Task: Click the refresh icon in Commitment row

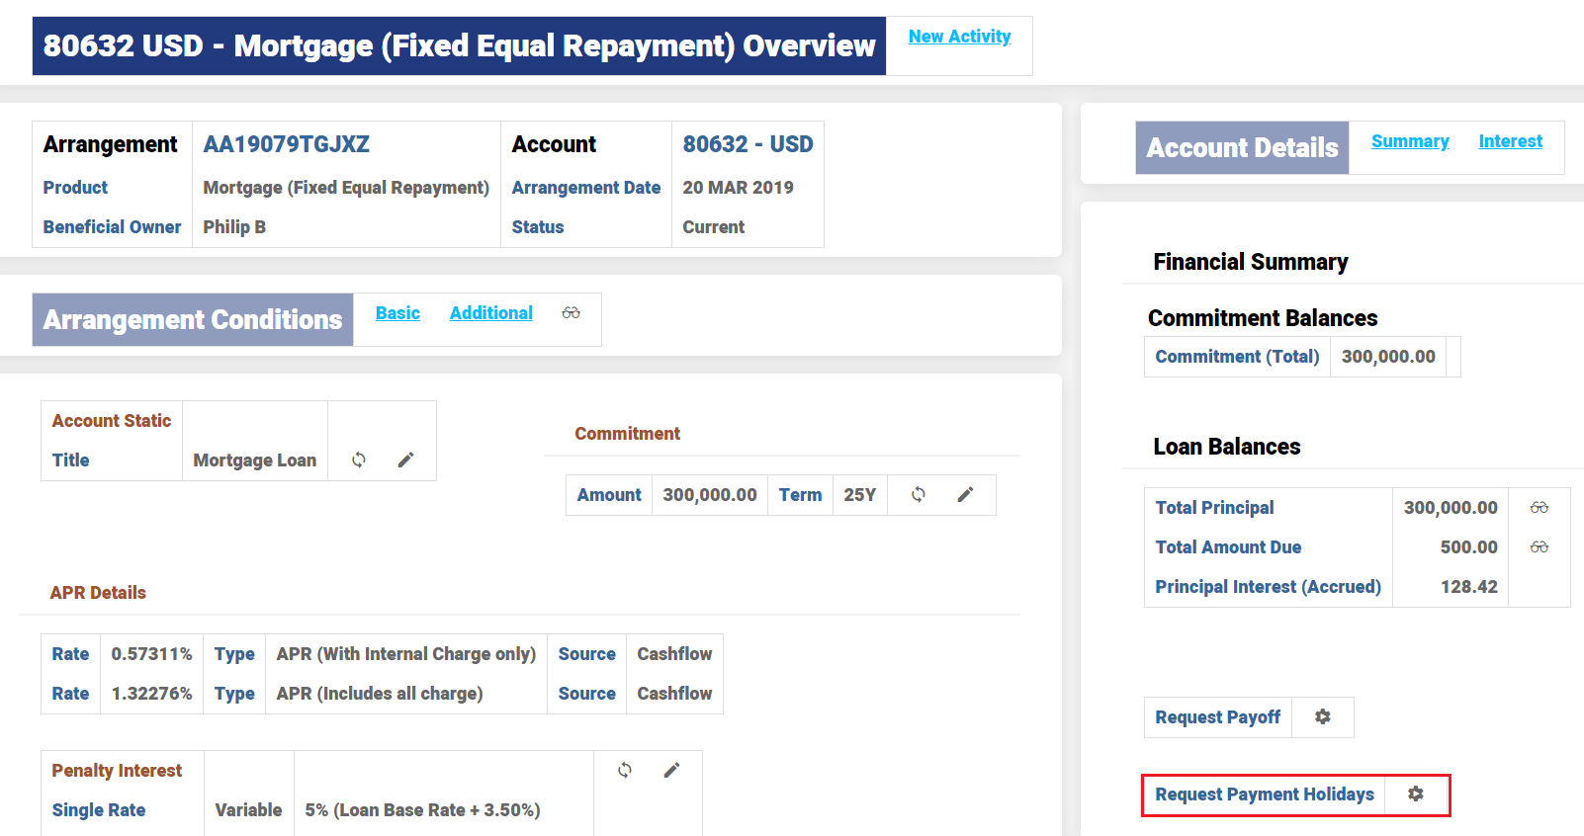Action: pyautogui.click(x=919, y=494)
